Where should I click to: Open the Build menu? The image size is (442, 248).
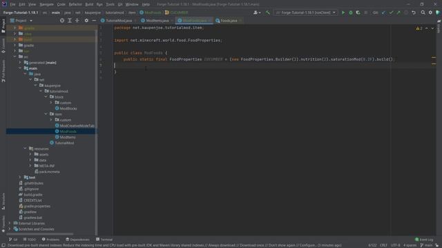pos(89,5)
